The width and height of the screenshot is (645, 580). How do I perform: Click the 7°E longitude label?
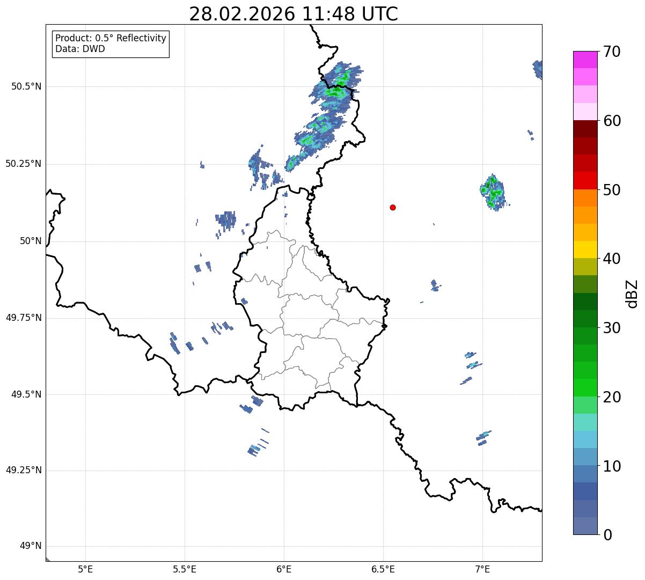point(482,569)
